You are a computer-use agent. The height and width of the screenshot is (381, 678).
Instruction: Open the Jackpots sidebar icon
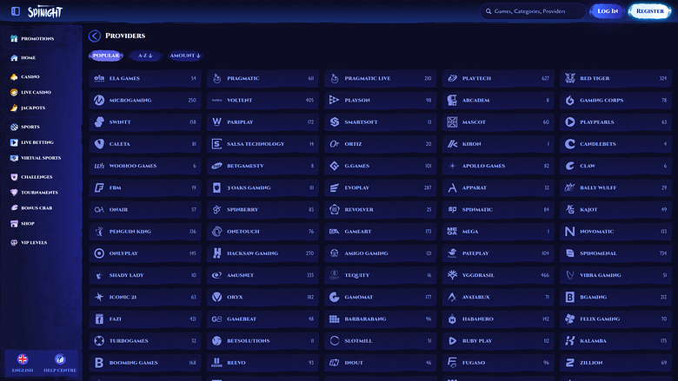pyautogui.click(x=14, y=108)
